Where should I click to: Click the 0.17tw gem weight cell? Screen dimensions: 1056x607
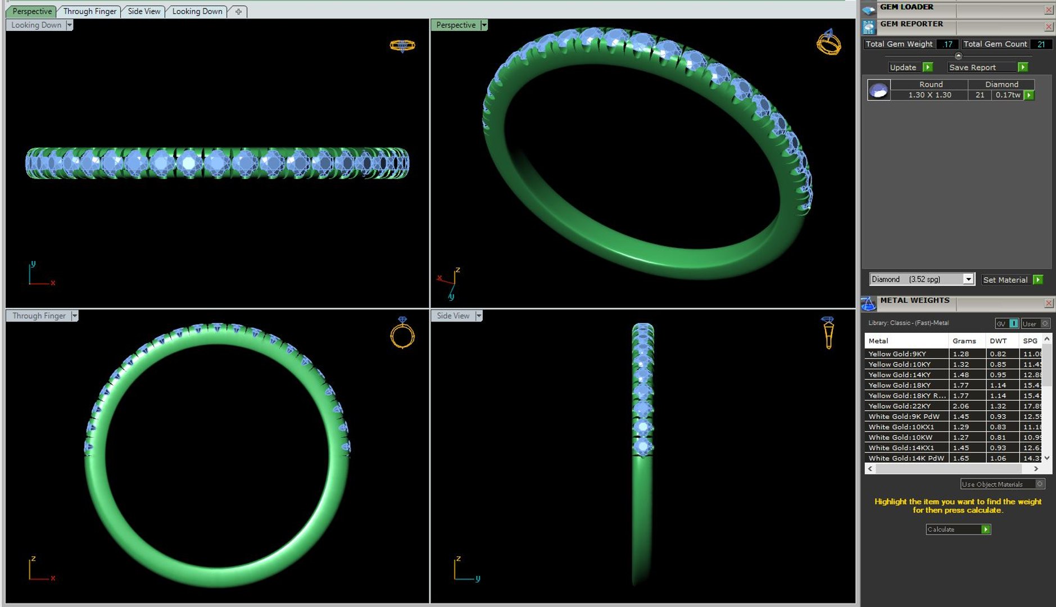coord(1008,95)
